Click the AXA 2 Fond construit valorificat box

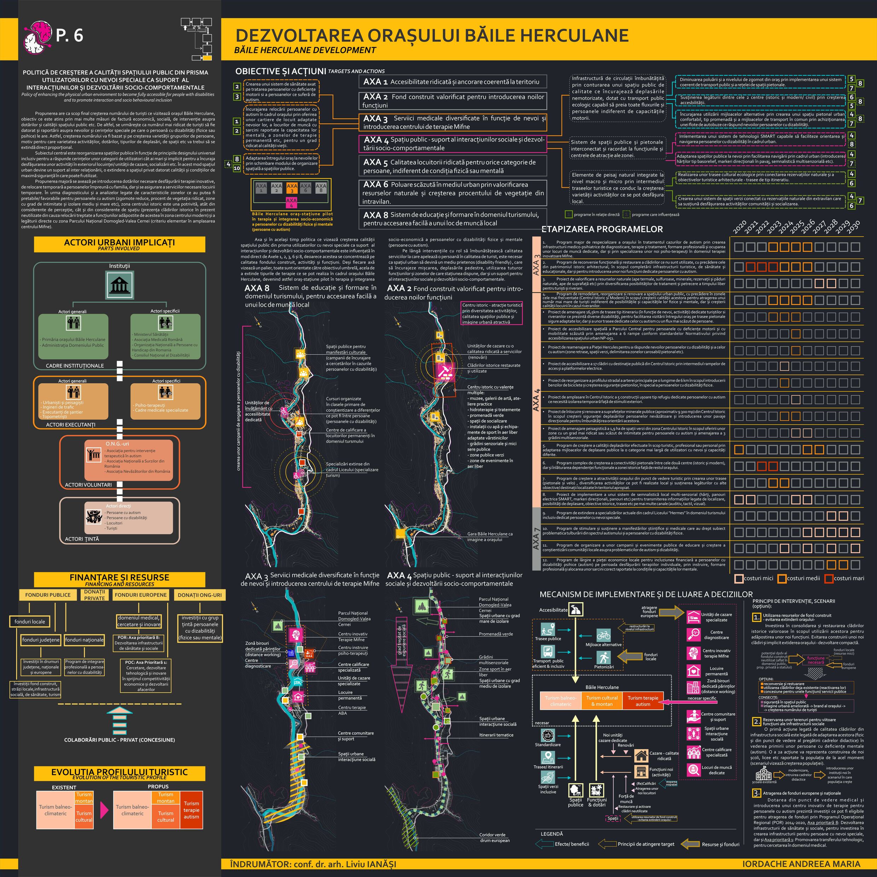[x=453, y=101]
